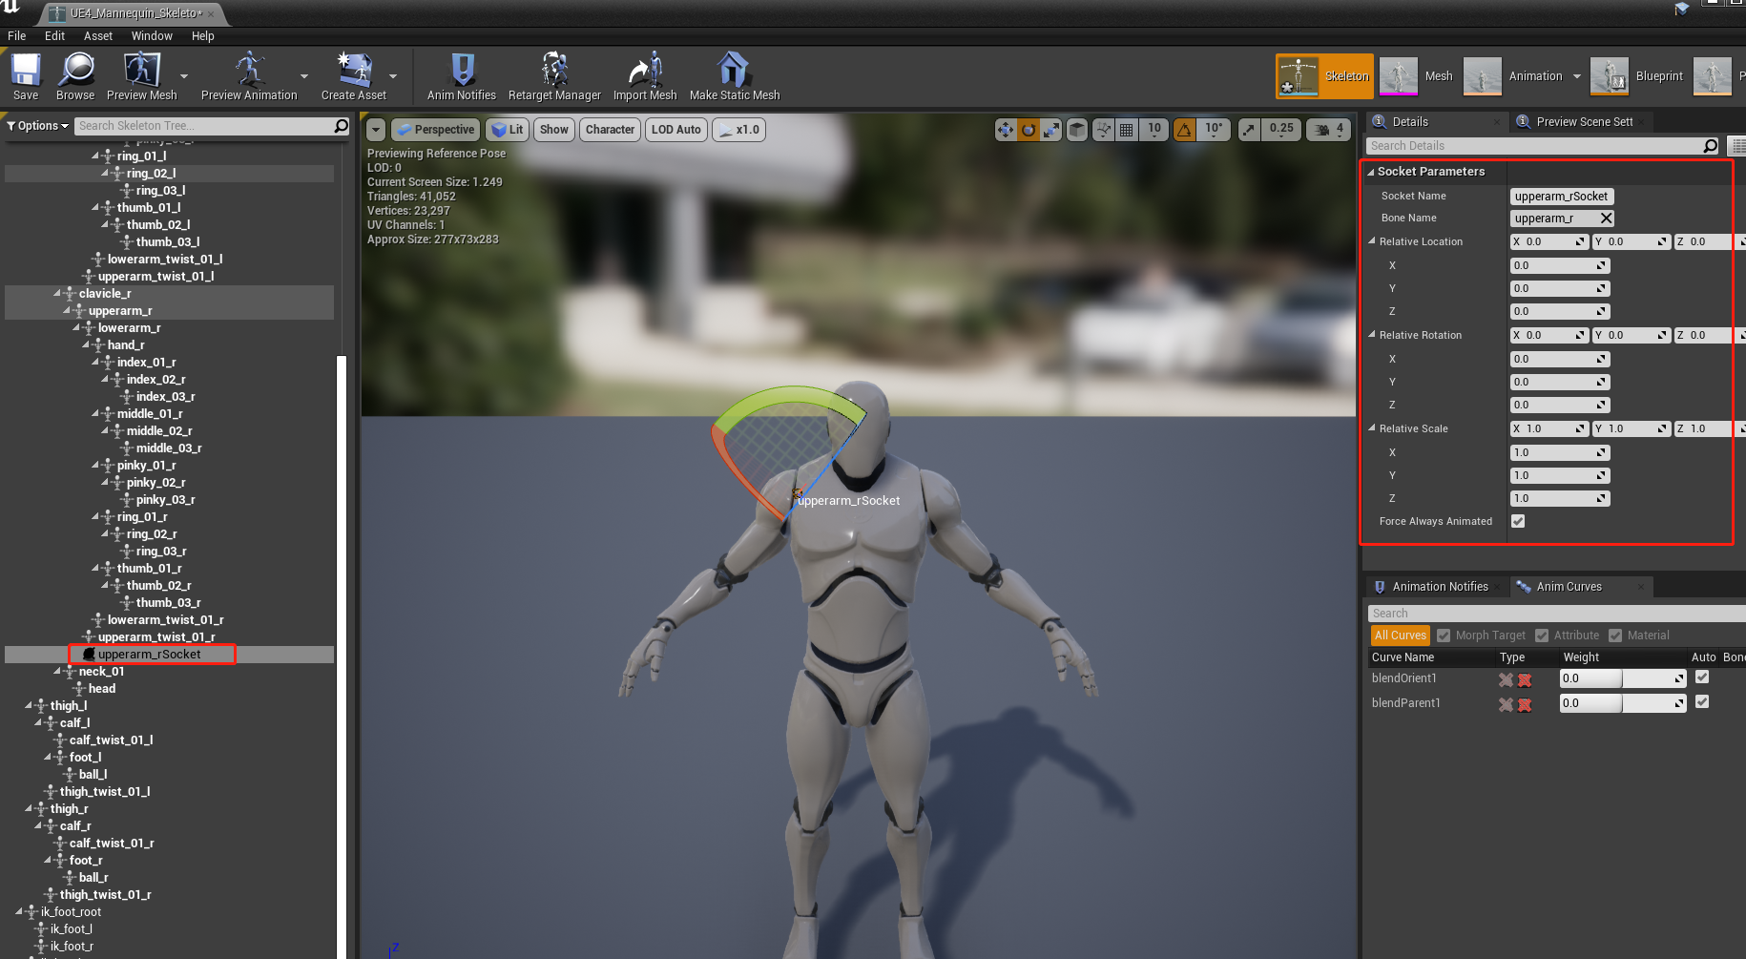Click the LOD Auto button

click(676, 130)
